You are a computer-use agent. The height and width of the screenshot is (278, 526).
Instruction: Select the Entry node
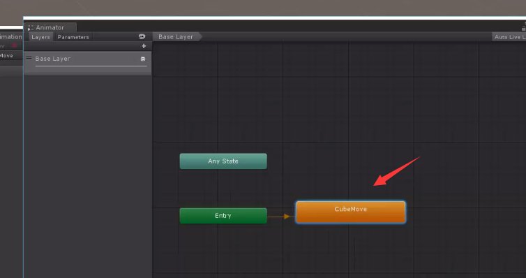tap(223, 216)
